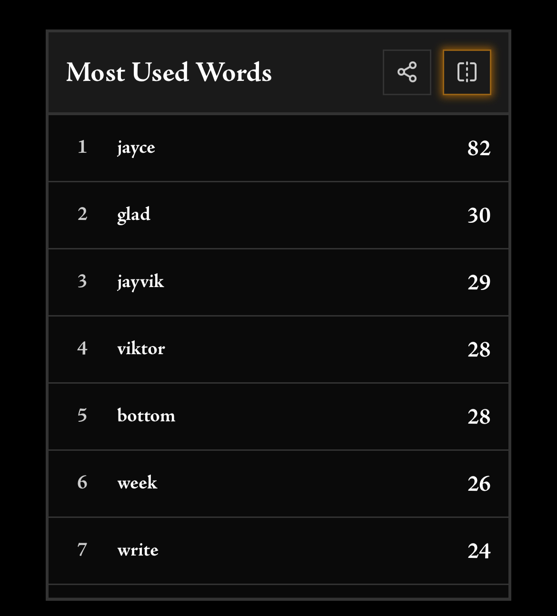The height and width of the screenshot is (616, 557).
Task: Select the word jayce
Action: [136, 148]
